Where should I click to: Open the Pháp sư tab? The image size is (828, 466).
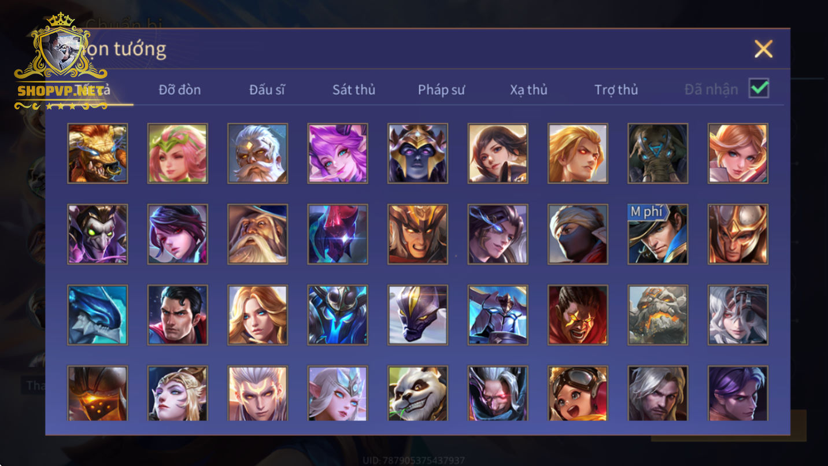(x=441, y=90)
